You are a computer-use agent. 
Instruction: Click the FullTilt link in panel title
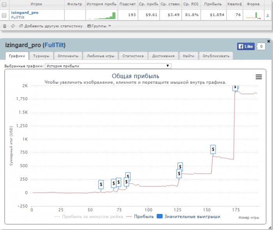click(54, 45)
